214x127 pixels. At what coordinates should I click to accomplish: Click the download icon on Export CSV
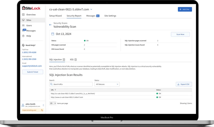(x=178, y=84)
